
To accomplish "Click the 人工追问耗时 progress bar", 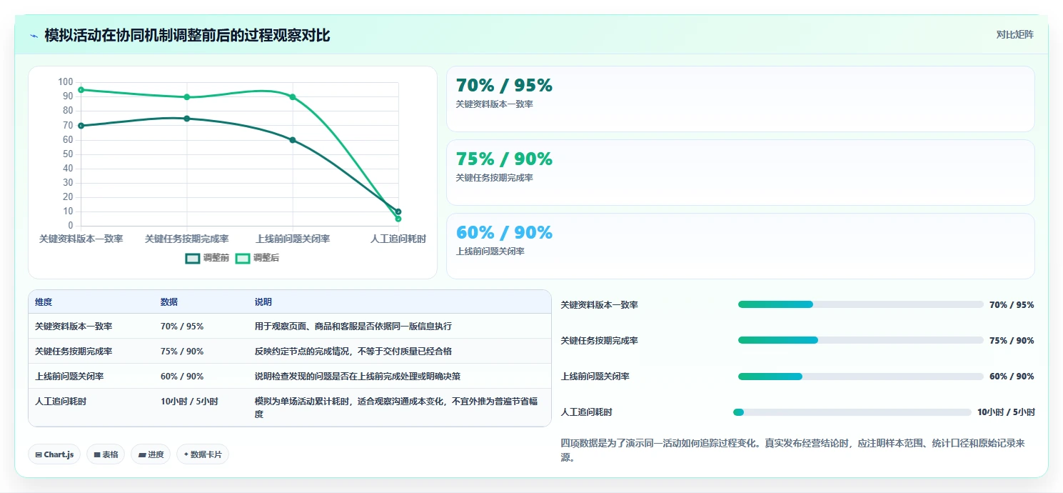I will (852, 412).
